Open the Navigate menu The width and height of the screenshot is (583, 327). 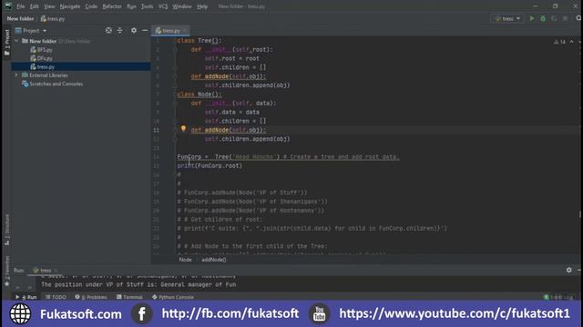tap(70, 6)
